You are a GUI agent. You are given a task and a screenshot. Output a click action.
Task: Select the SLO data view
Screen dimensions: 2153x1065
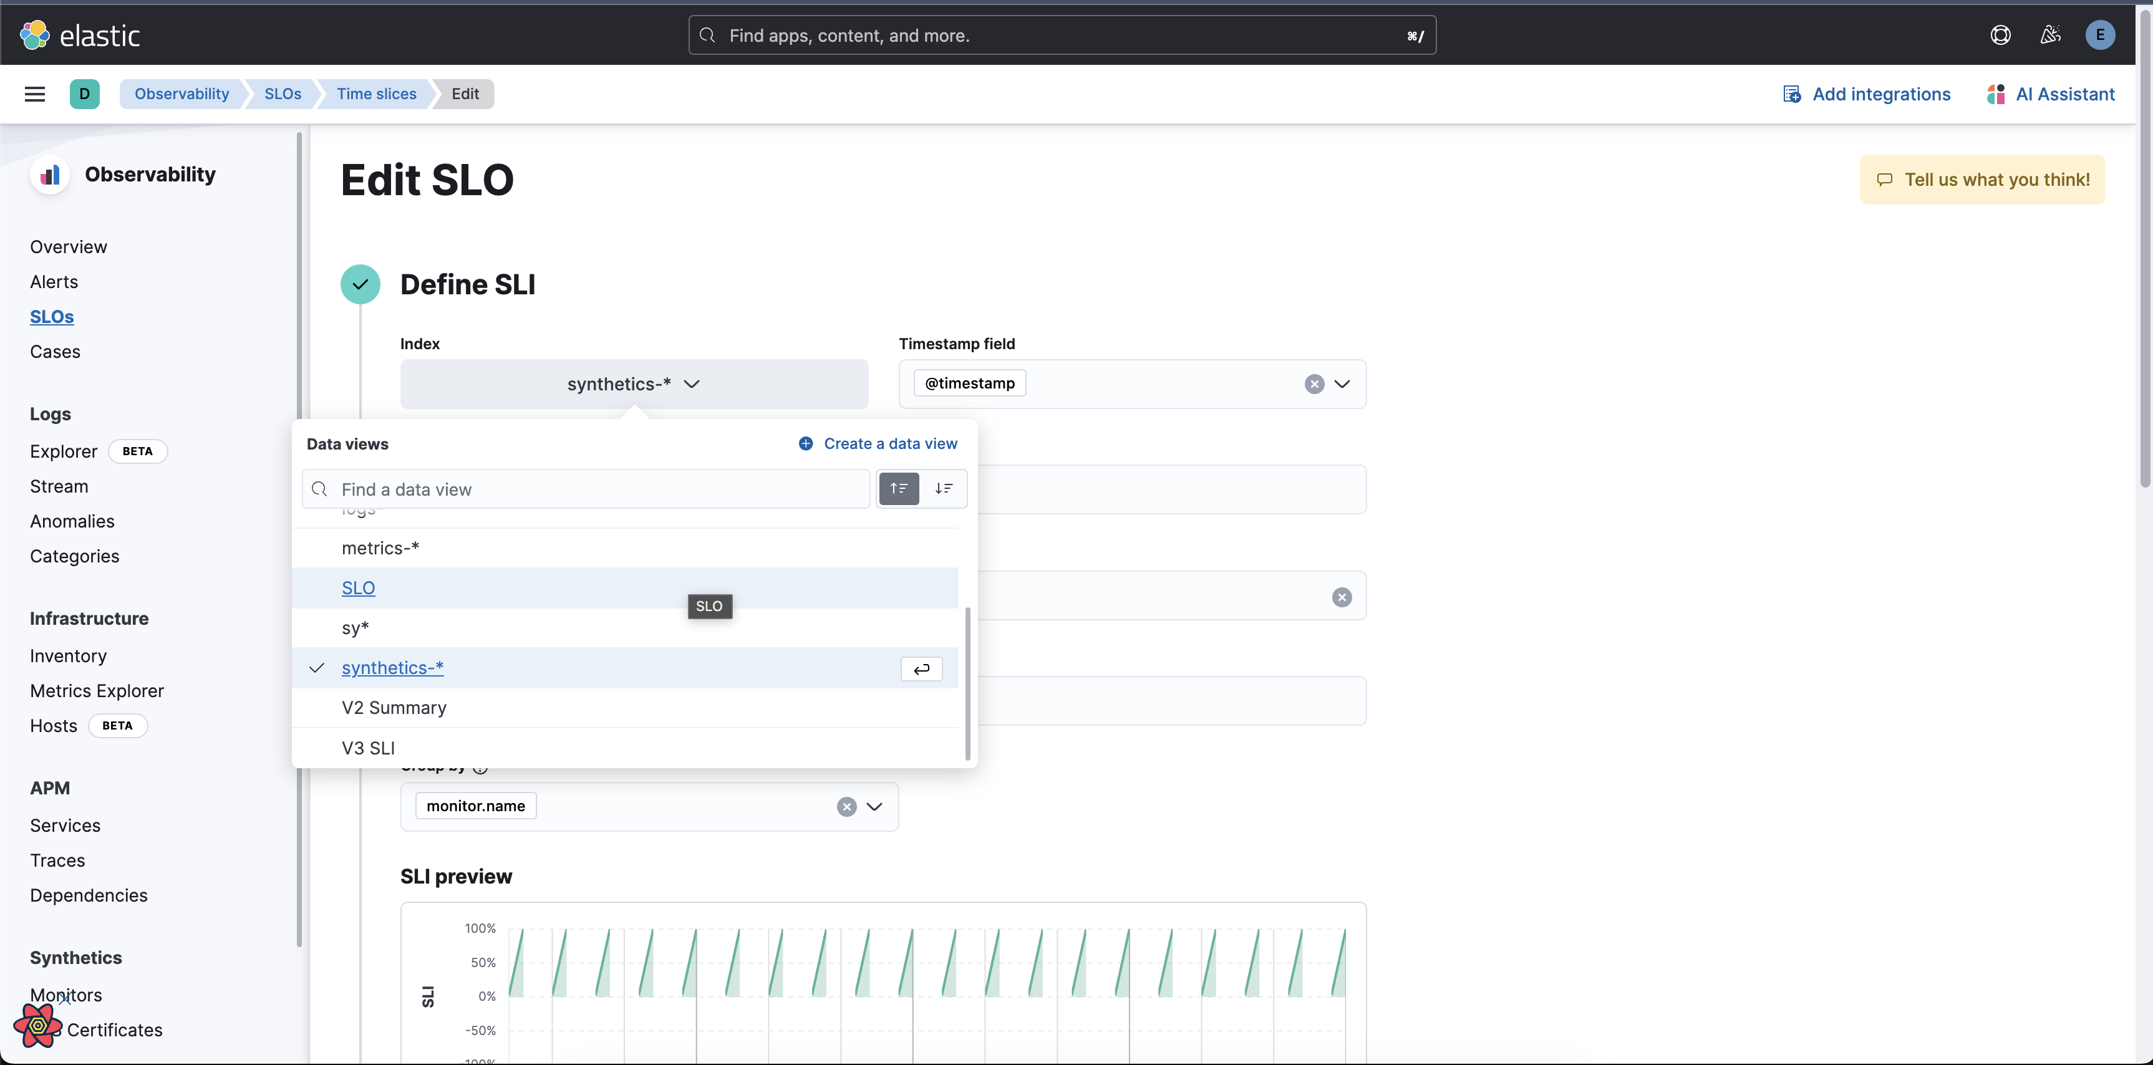click(624, 589)
